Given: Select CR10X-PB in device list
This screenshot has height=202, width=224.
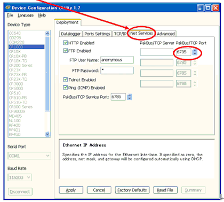Looking at the screenshot, I should point(18,56).
